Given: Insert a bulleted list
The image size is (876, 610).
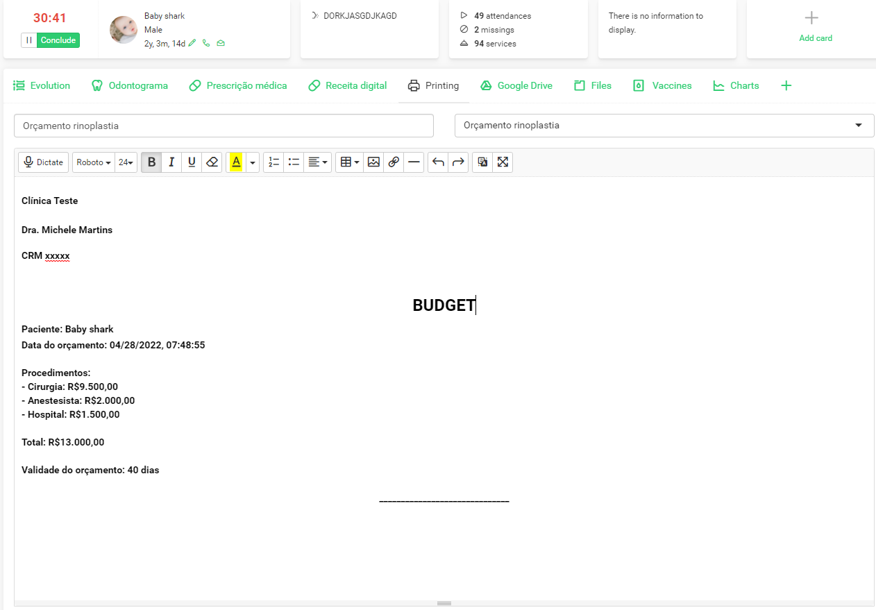Looking at the screenshot, I should point(294,162).
